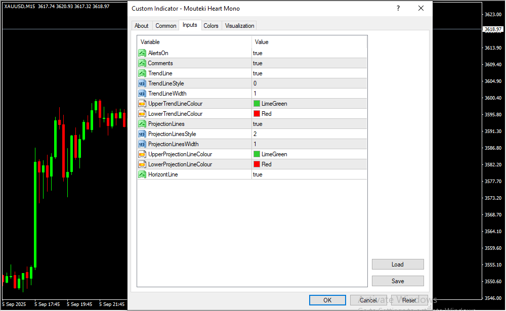
Task: Click the HorizontLine boolean icon
Action: point(142,174)
